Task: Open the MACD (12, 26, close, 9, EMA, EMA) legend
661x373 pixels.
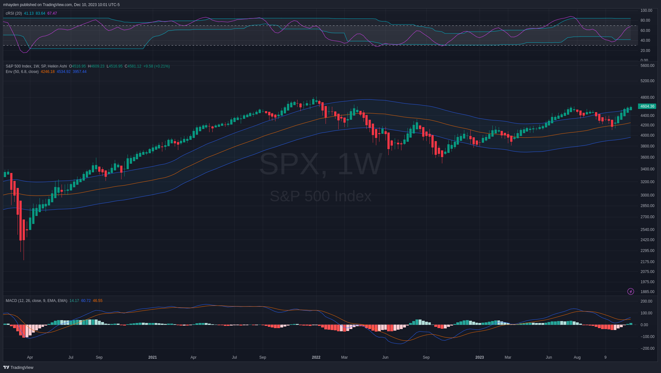Action: tap(36, 301)
